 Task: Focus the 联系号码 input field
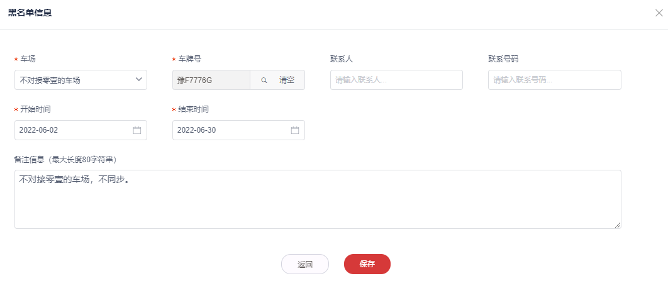554,80
